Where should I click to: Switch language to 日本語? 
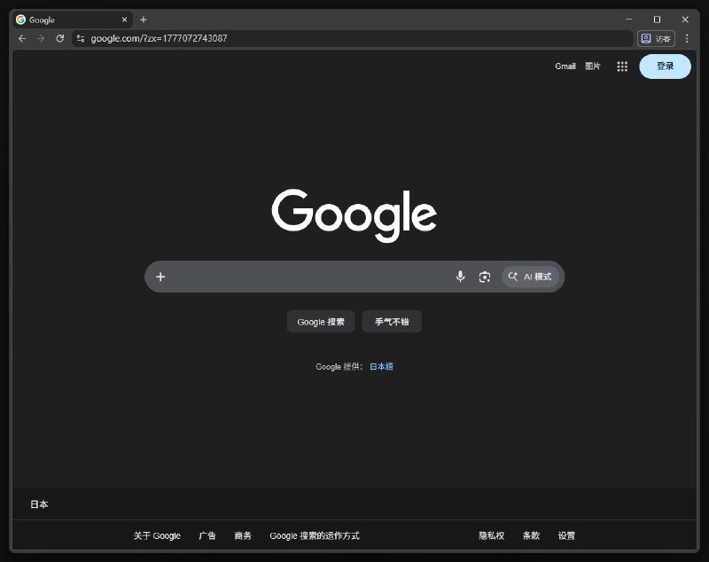379,366
